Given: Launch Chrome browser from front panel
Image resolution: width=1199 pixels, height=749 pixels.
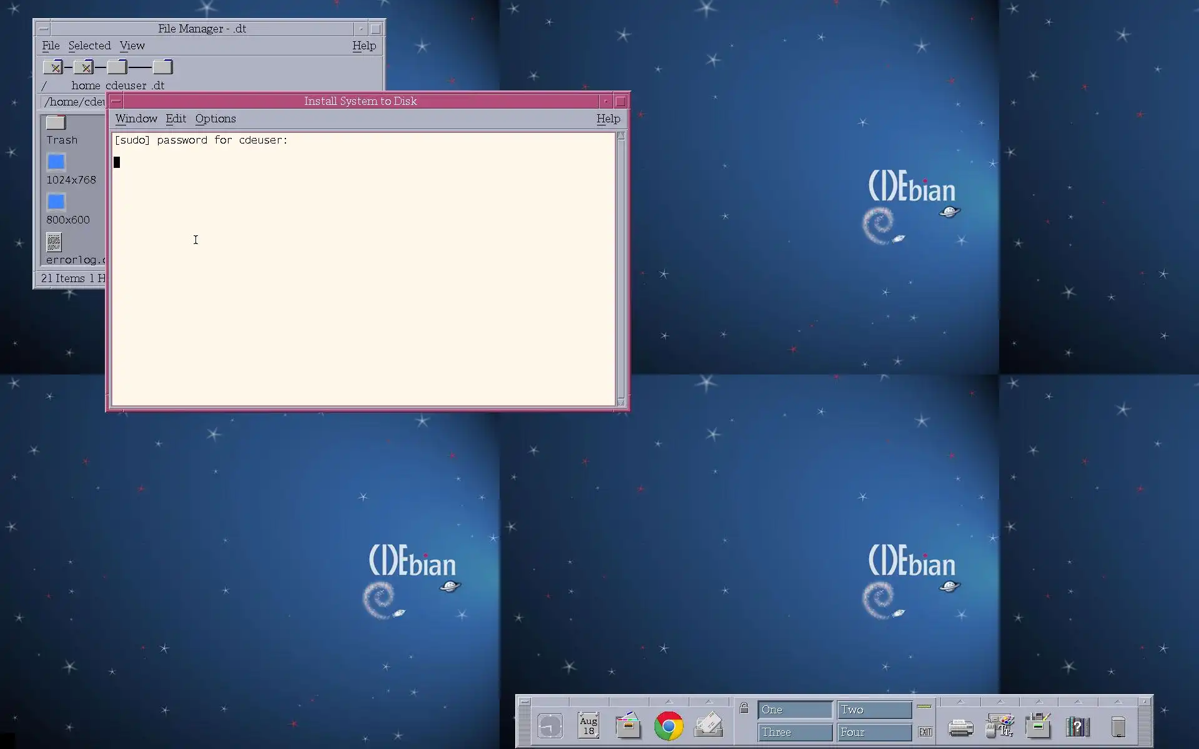Looking at the screenshot, I should point(668,726).
